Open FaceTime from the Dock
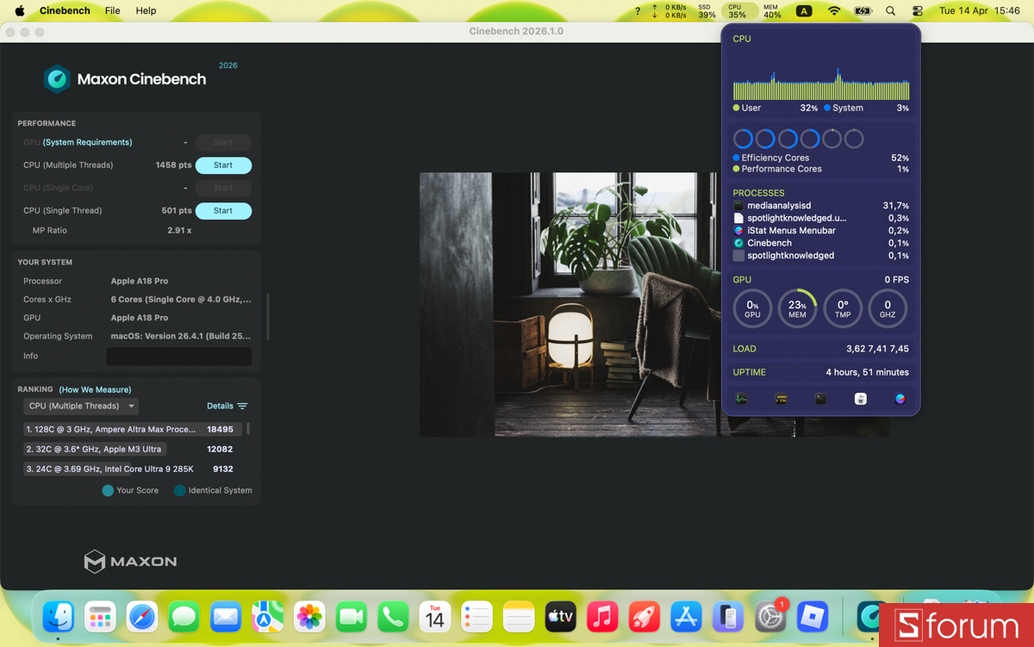 pyautogui.click(x=351, y=617)
